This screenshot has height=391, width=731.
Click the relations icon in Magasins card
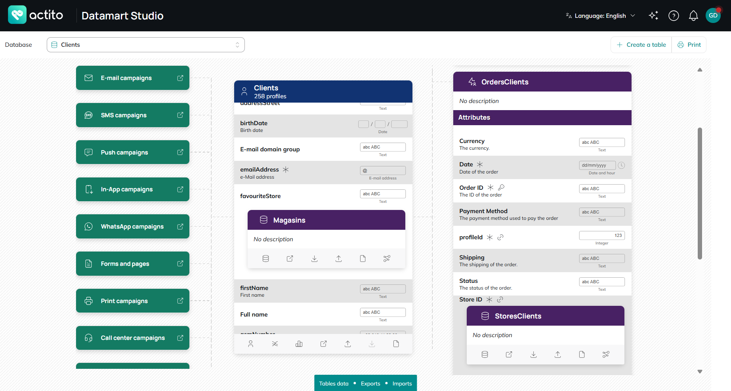point(387,259)
